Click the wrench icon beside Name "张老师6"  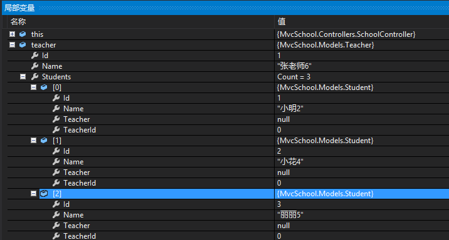coord(35,66)
